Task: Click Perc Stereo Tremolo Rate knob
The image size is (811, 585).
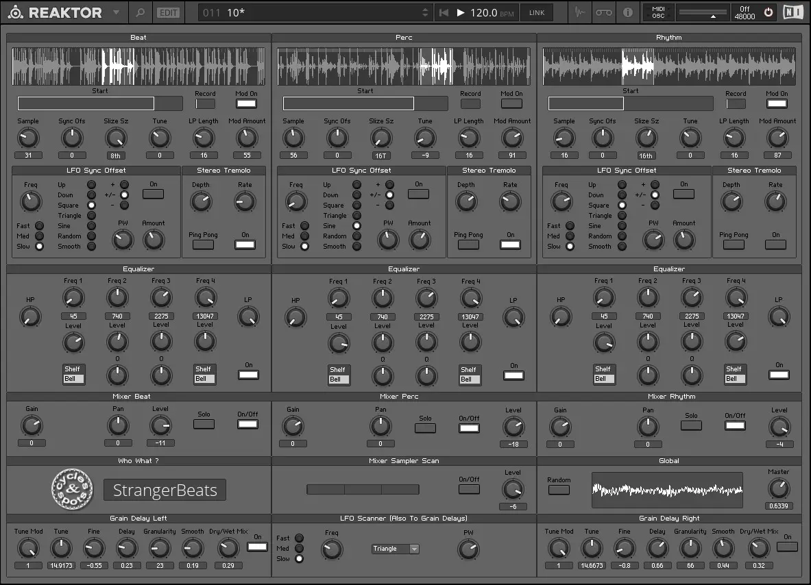Action: (510, 201)
